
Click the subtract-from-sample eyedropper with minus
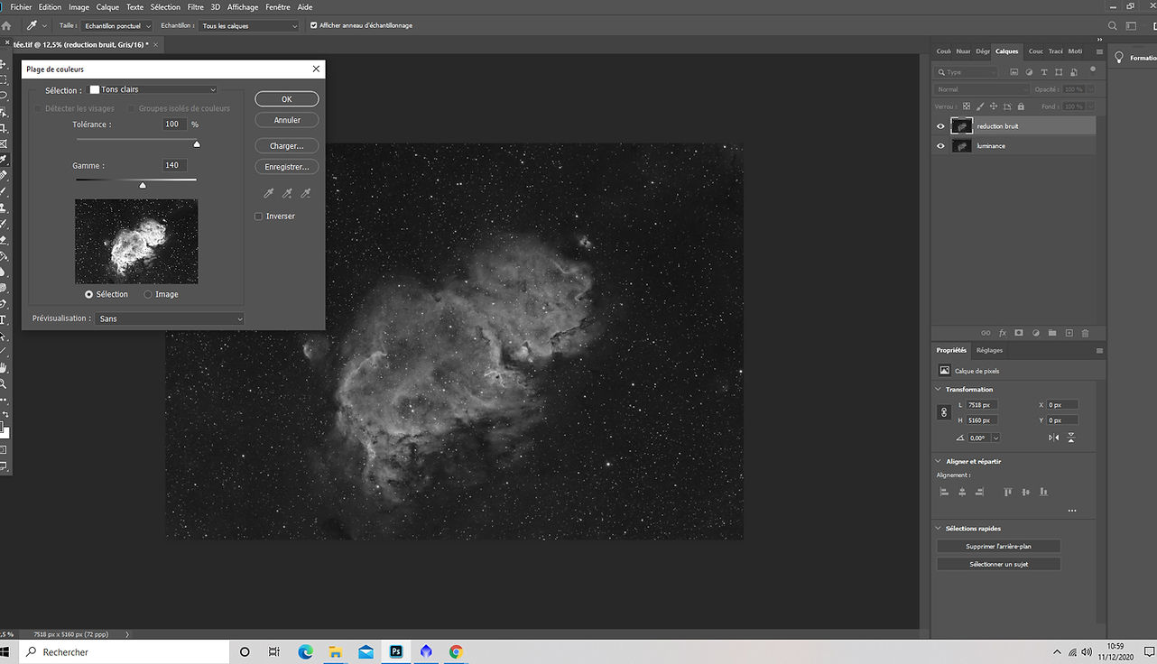tap(305, 193)
